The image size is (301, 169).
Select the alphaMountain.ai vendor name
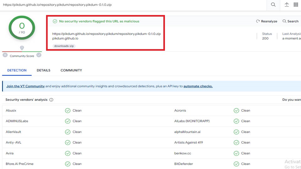(187, 132)
